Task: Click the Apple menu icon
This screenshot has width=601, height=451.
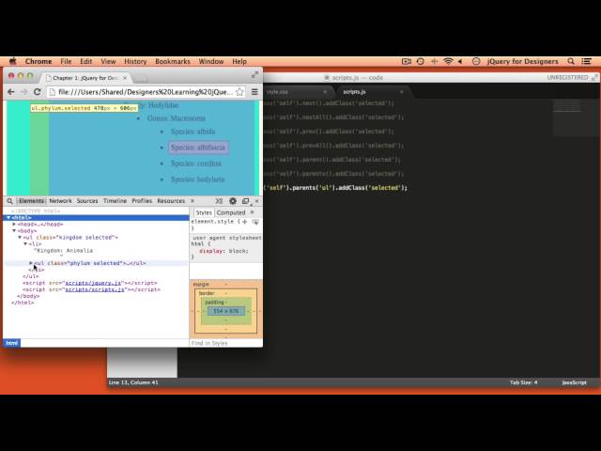Action: click(x=13, y=61)
